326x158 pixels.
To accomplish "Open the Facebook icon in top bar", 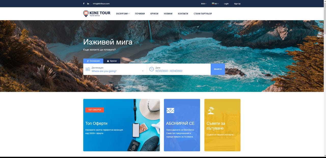I will pyautogui.click(x=84, y=4).
